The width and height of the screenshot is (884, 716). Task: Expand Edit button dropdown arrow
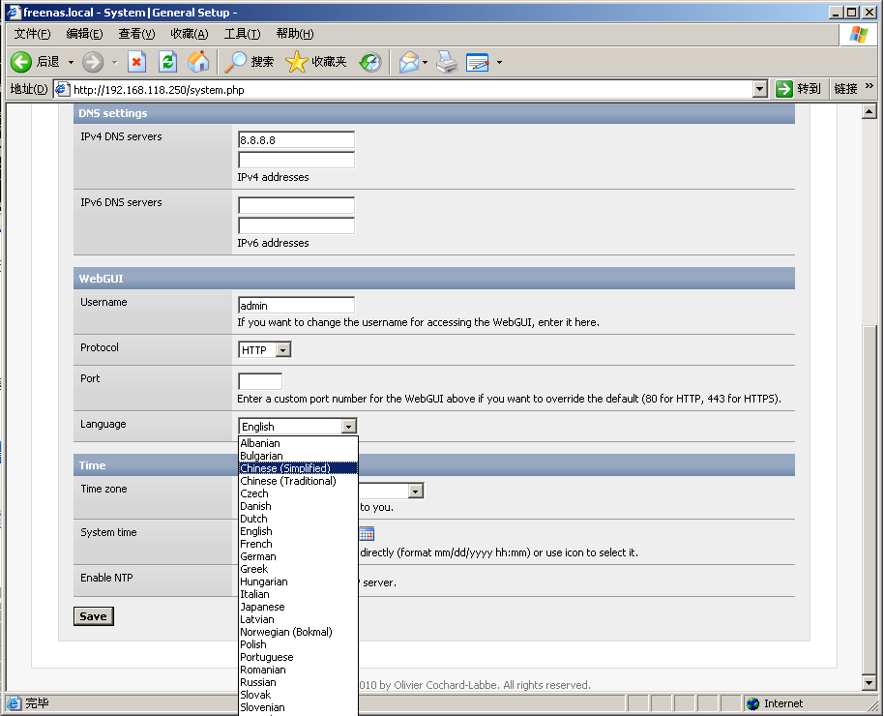[x=499, y=62]
